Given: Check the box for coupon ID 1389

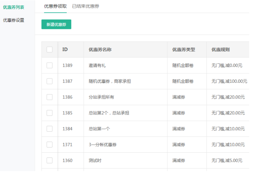Looking at the screenshot, I should coord(49,65).
